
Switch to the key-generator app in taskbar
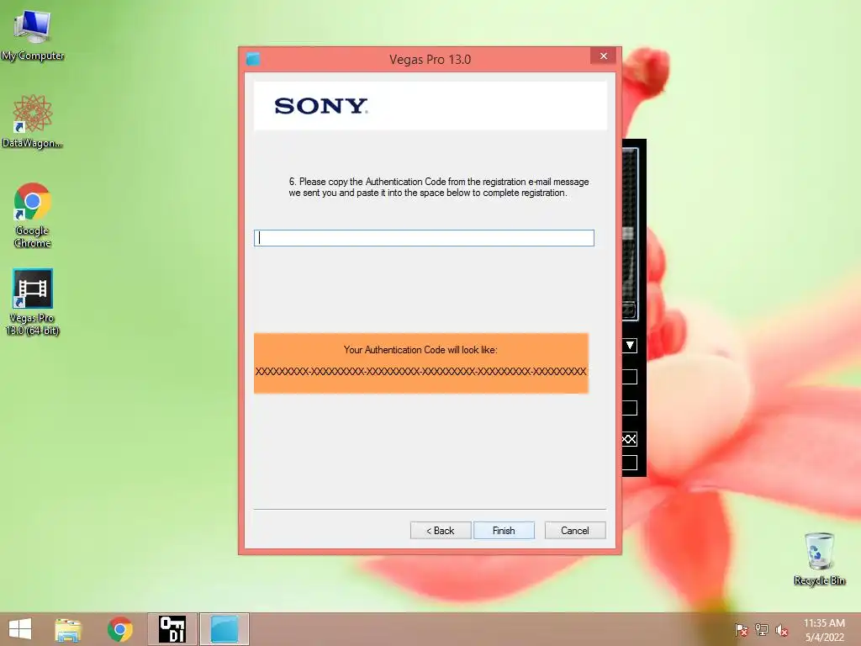[172, 629]
